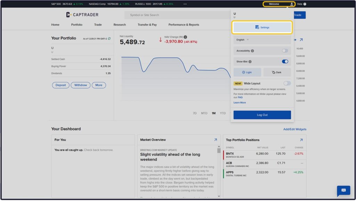Open Market Overview in expanded view
The height and width of the screenshot is (201, 356).
[216, 140]
